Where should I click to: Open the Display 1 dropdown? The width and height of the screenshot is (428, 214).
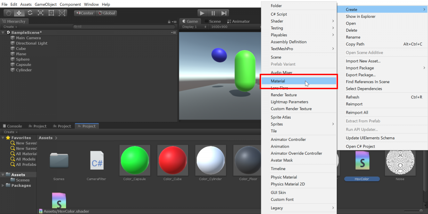(x=194, y=27)
